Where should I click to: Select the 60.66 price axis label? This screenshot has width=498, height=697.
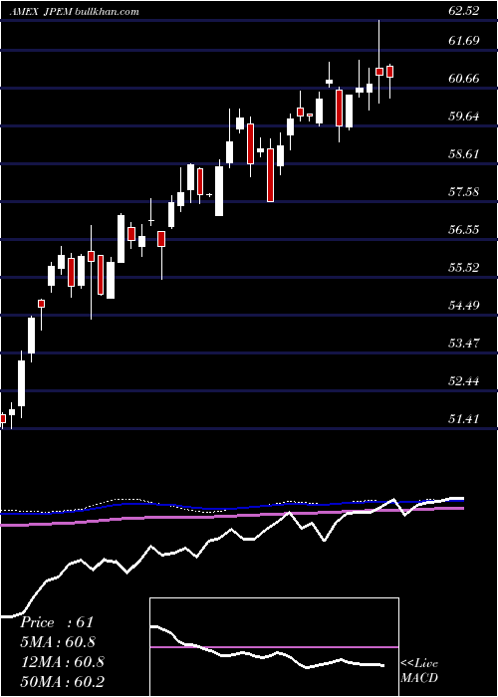tap(464, 79)
